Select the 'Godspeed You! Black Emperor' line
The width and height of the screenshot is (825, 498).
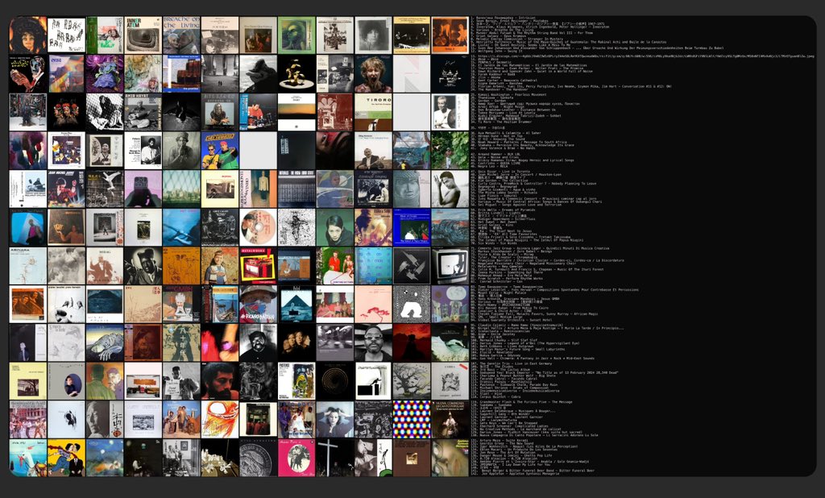coord(545,373)
